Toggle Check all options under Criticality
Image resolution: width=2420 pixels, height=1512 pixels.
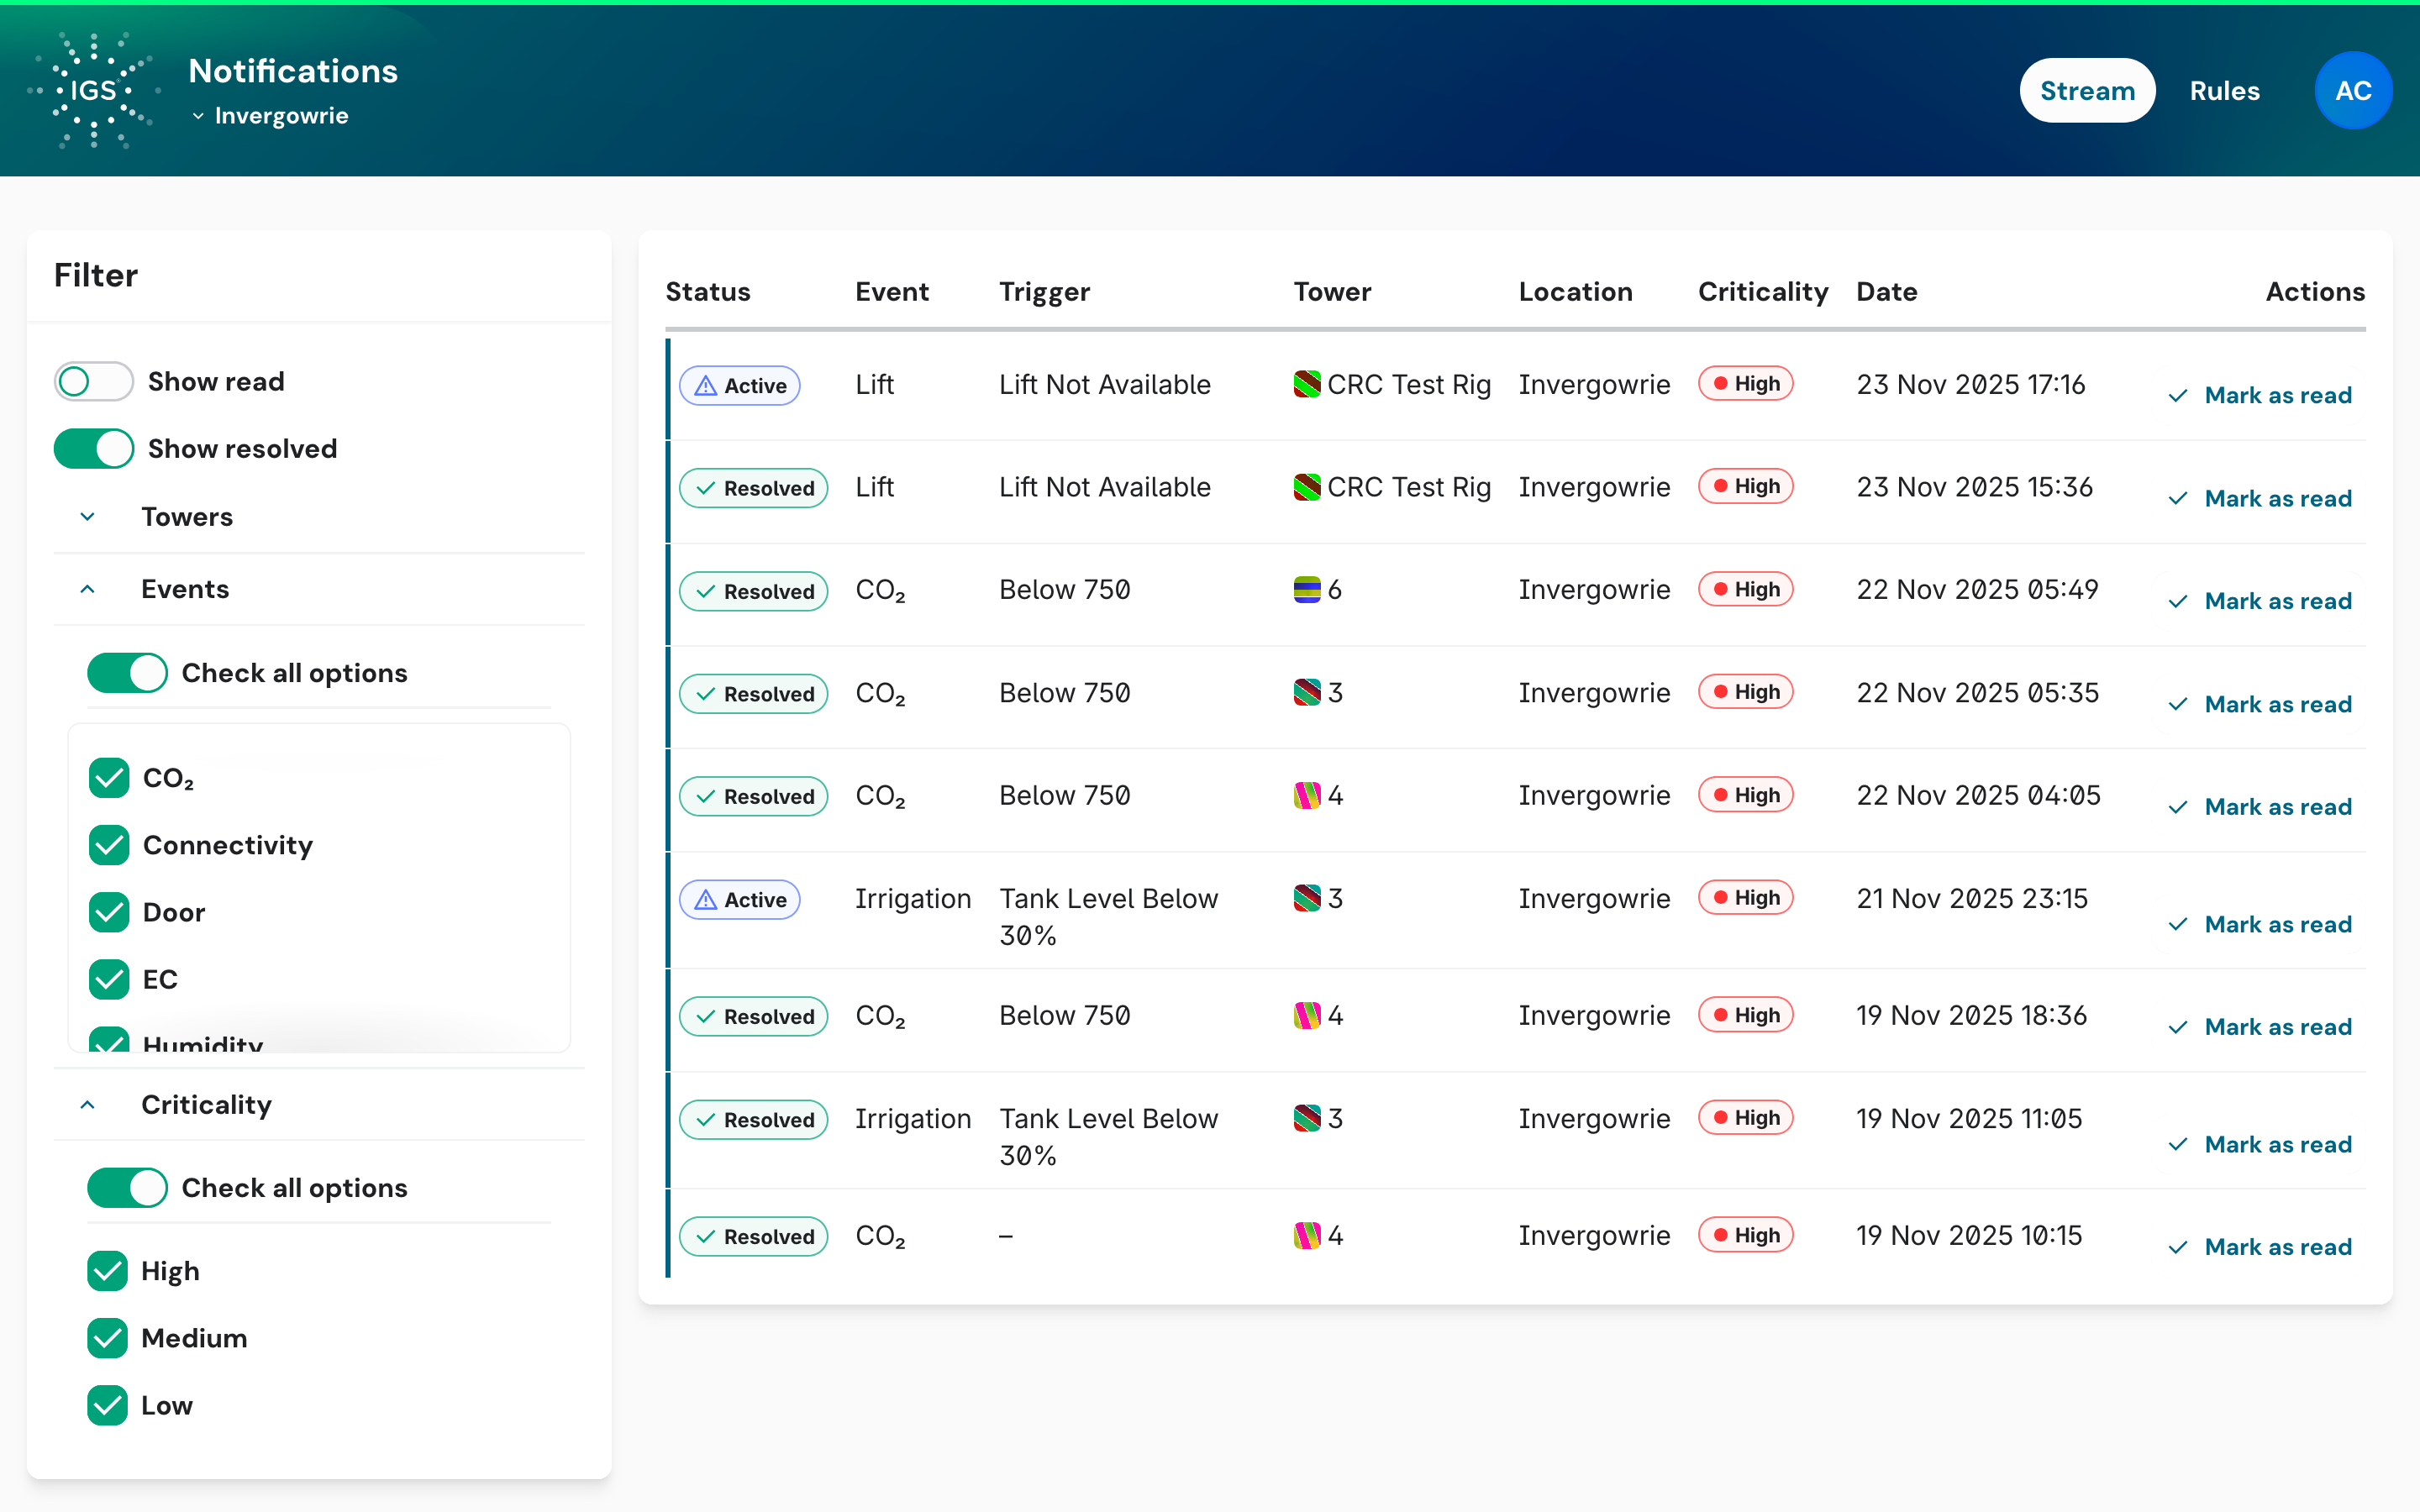click(x=127, y=1188)
